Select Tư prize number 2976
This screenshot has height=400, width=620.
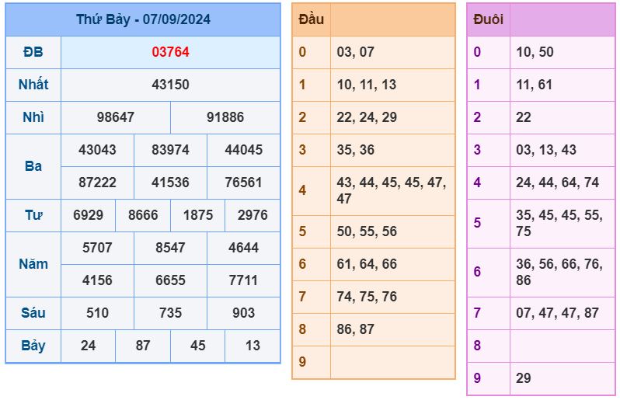pos(253,215)
